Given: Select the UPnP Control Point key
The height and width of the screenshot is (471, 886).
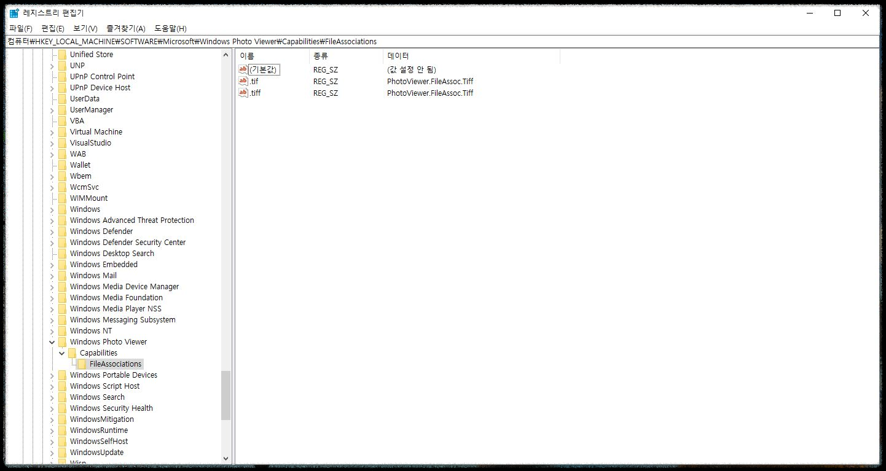Looking at the screenshot, I should click(102, 77).
